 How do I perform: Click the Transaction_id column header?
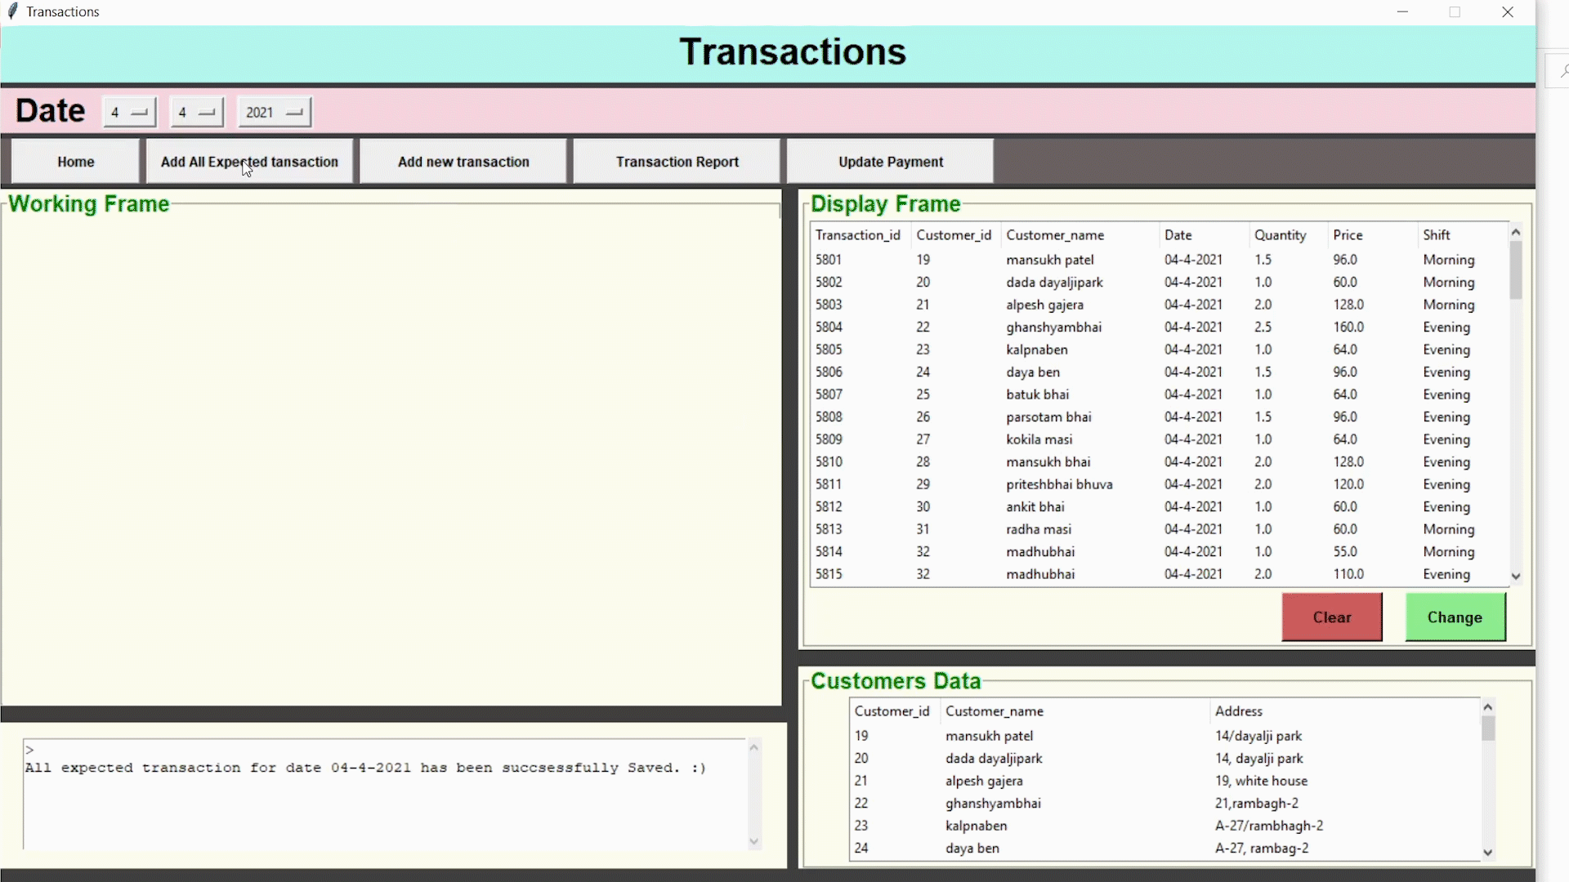point(858,234)
